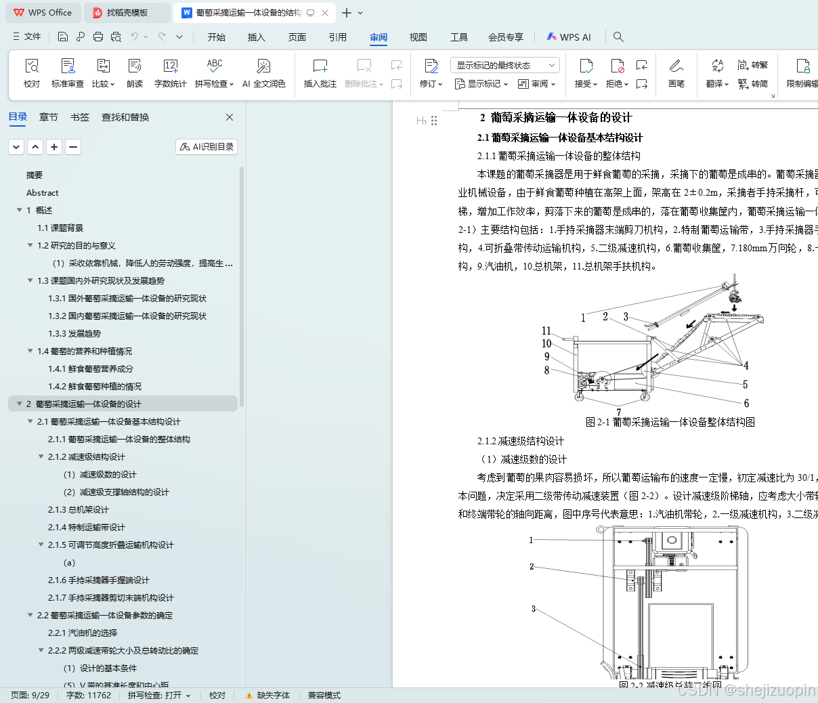
Task: Click WPS Office home tab
Action: click(43, 13)
